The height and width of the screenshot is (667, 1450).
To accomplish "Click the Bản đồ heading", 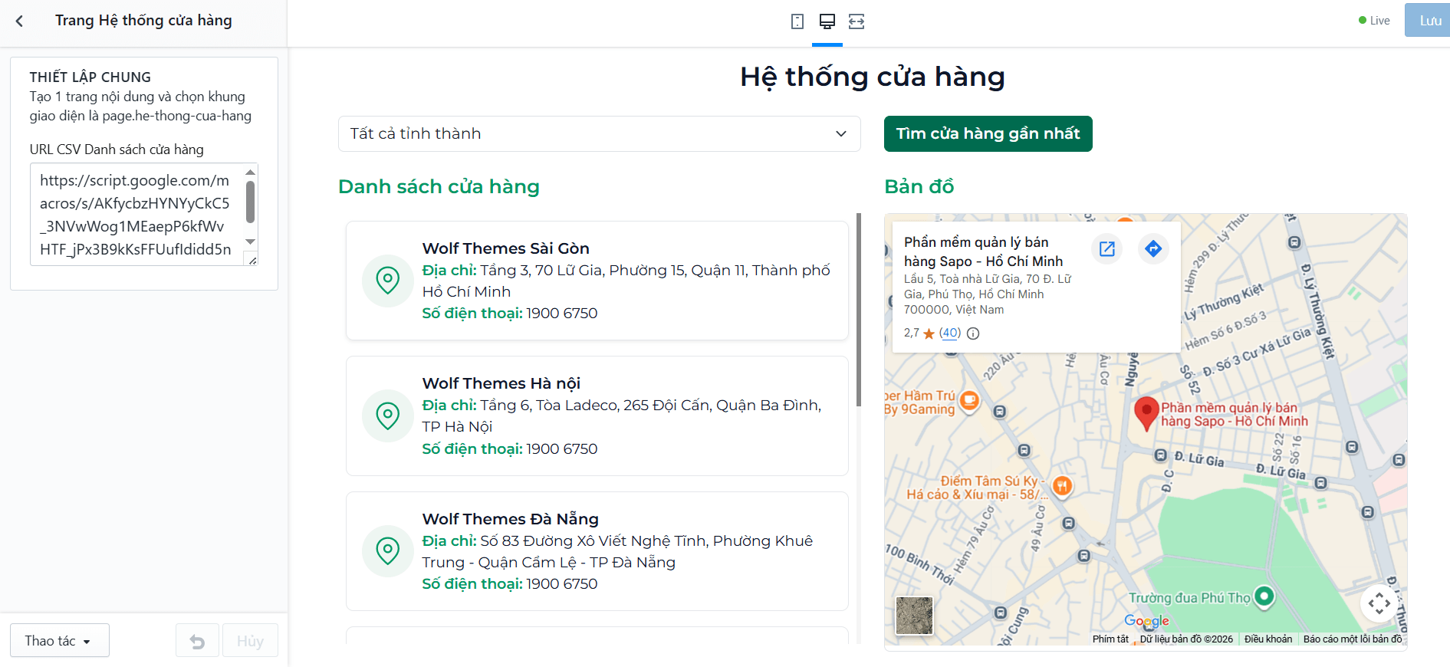I will (x=919, y=187).
